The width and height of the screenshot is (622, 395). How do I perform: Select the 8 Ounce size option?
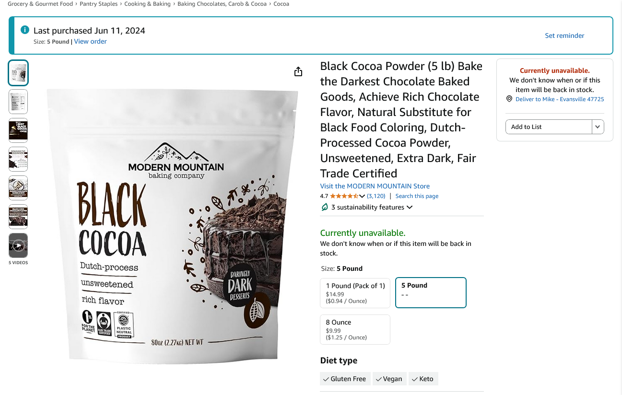point(355,329)
